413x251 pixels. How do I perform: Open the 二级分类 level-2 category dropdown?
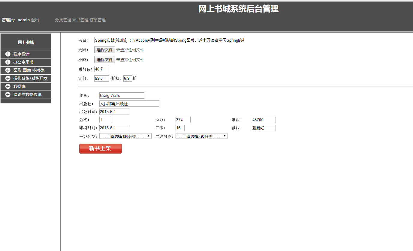[x=201, y=136]
